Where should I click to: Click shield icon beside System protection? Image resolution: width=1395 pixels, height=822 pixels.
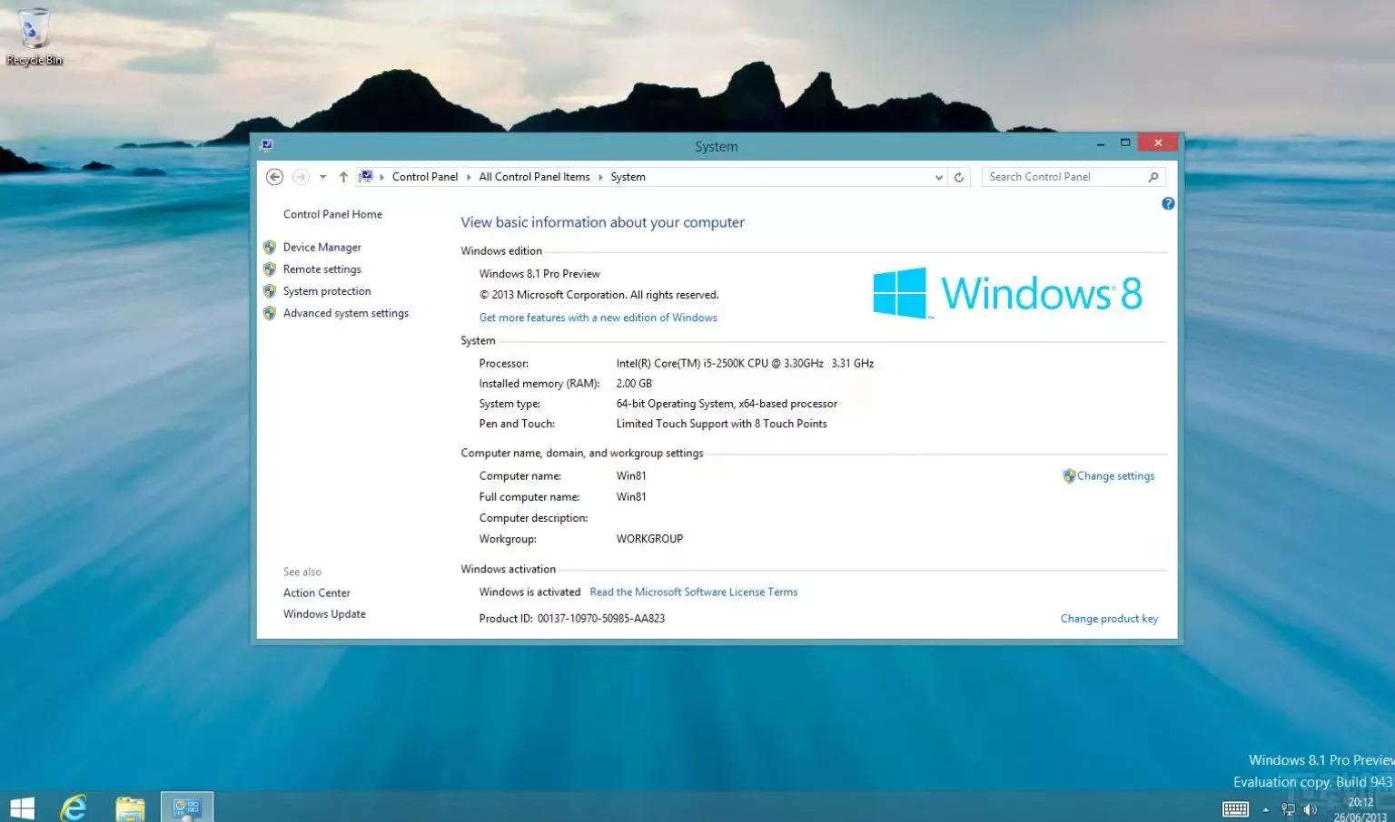click(x=270, y=291)
